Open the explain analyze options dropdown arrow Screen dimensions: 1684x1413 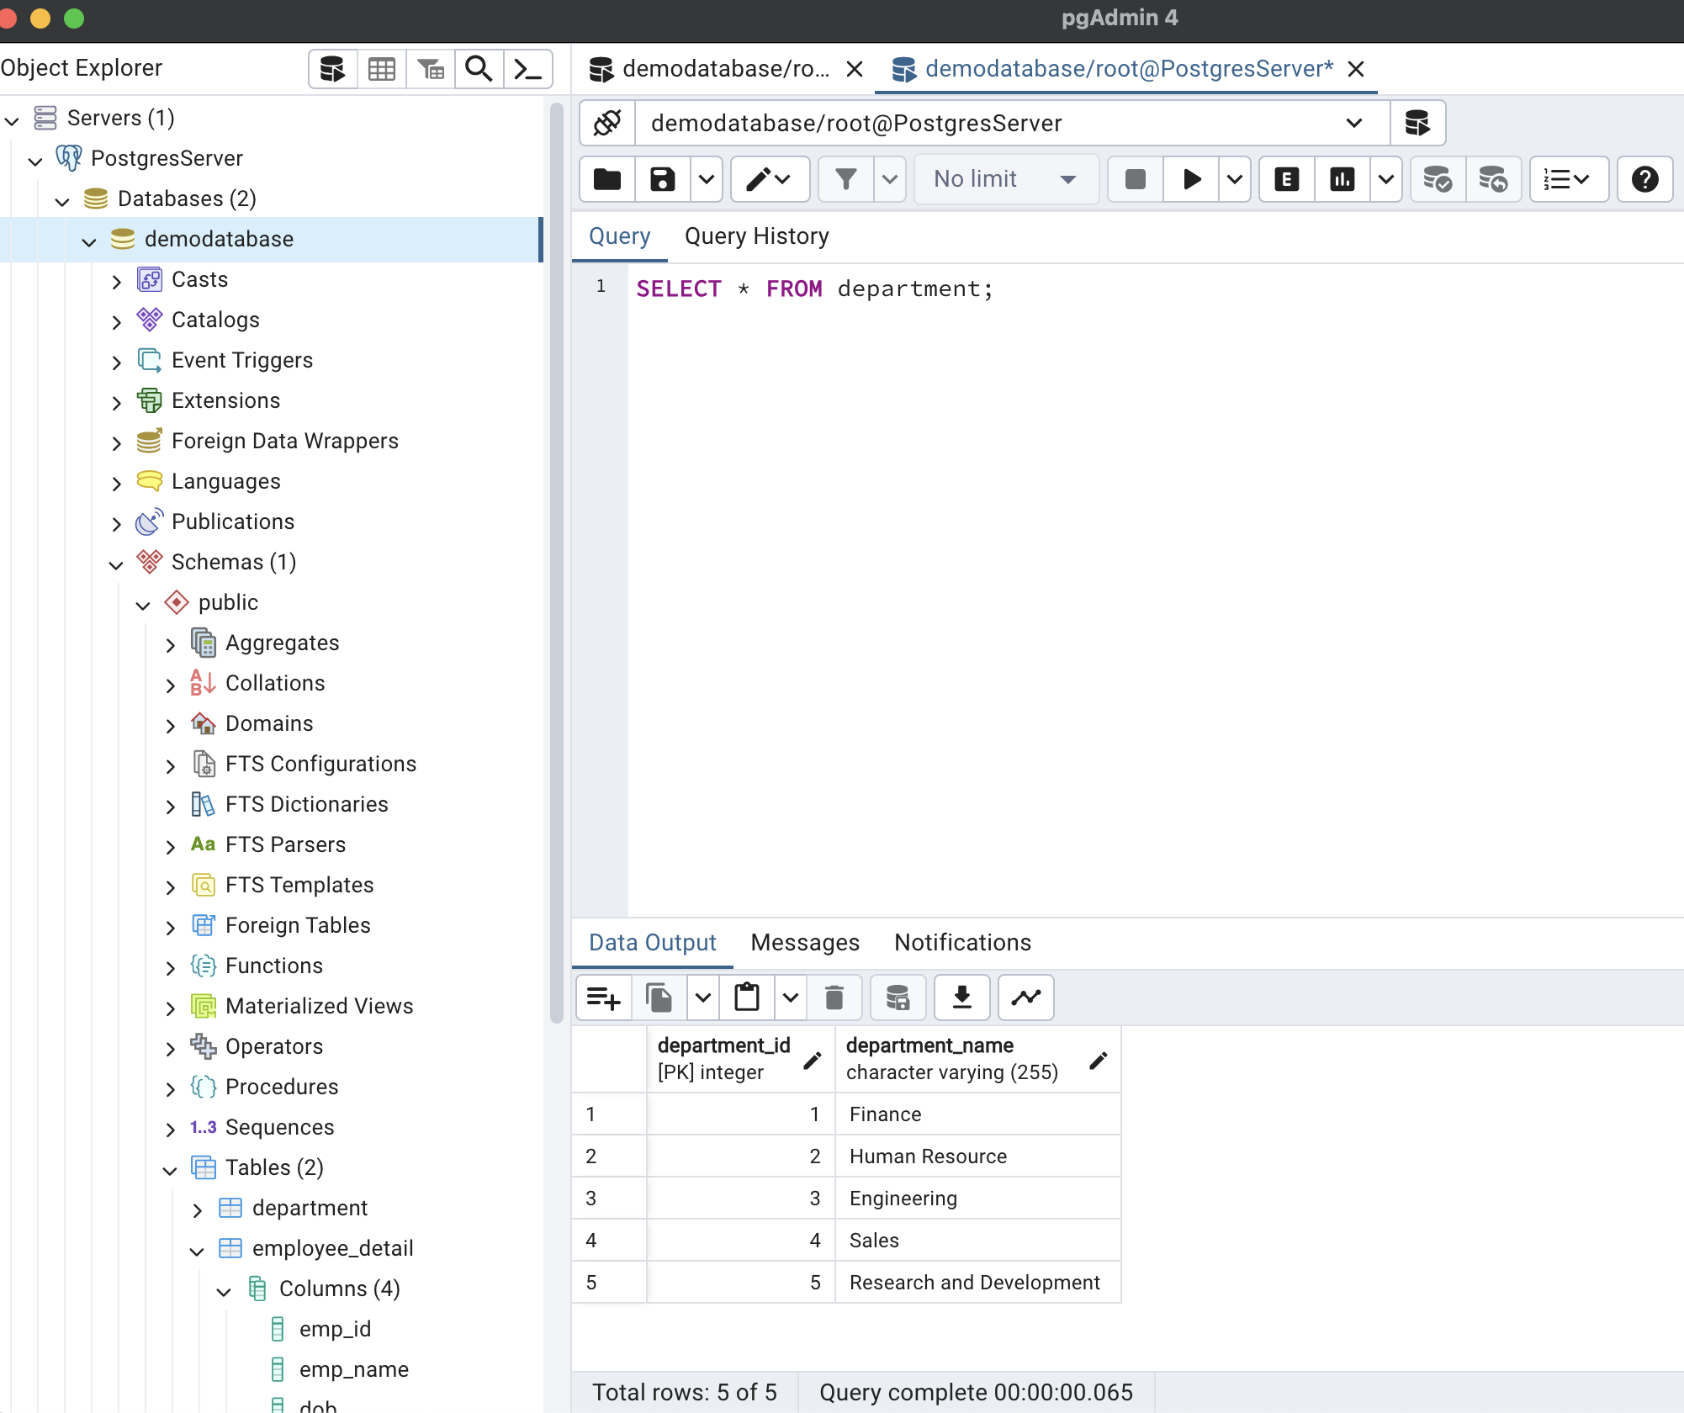(x=1386, y=179)
